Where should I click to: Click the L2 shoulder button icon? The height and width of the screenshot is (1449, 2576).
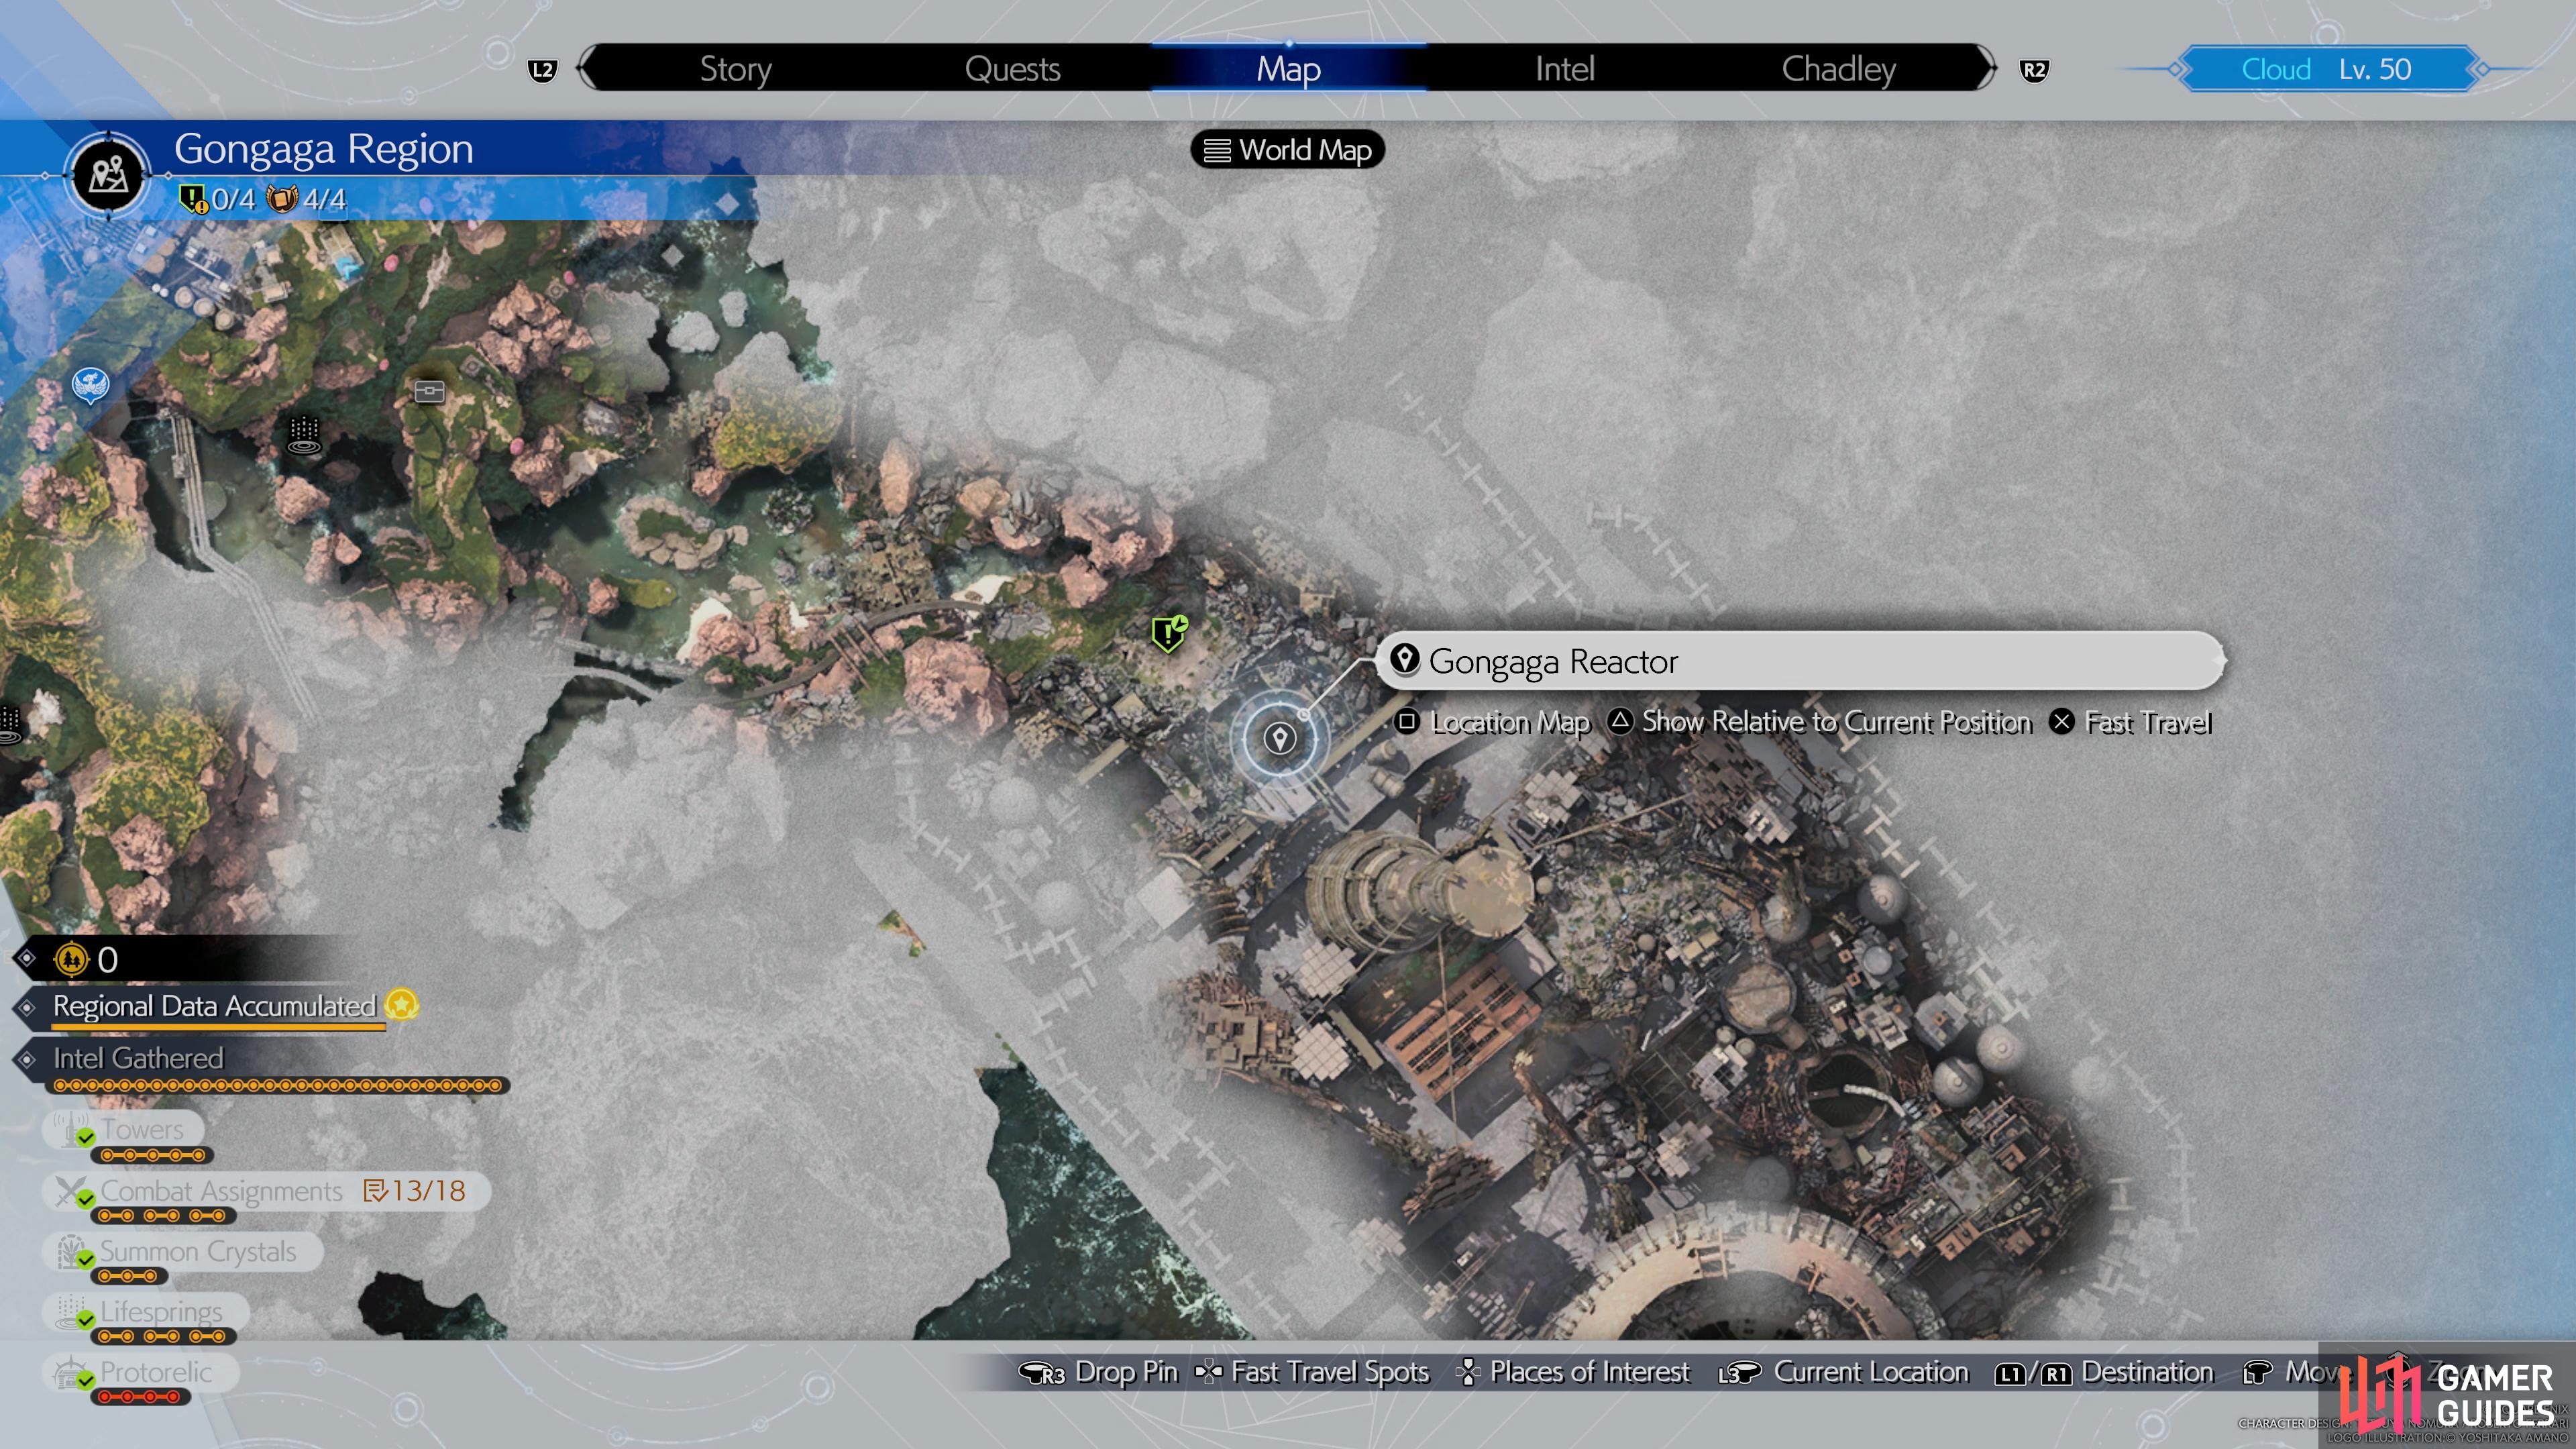[x=542, y=70]
